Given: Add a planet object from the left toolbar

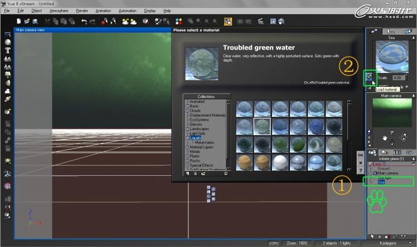Looking at the screenshot, I should pyautogui.click(x=7, y=99).
